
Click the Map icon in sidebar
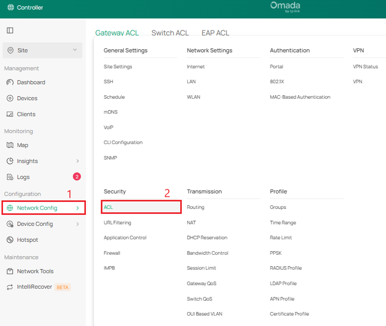pyautogui.click(x=10, y=146)
